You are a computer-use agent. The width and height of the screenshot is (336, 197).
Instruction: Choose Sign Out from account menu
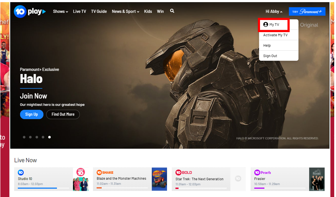[x=279, y=56]
